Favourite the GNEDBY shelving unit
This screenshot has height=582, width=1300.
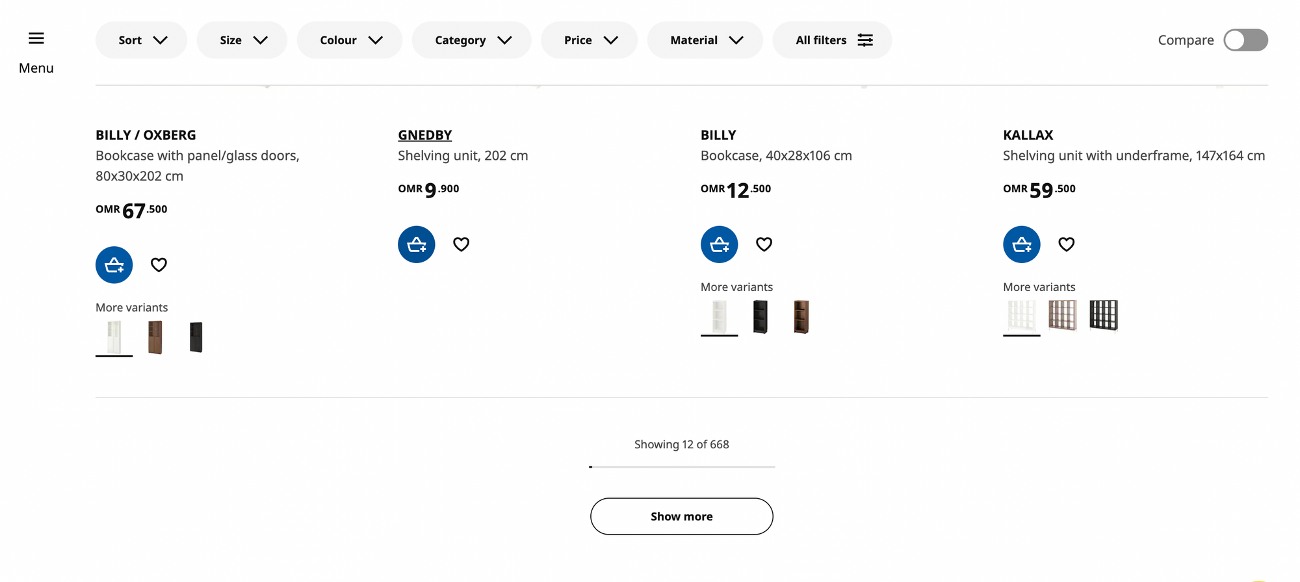461,244
